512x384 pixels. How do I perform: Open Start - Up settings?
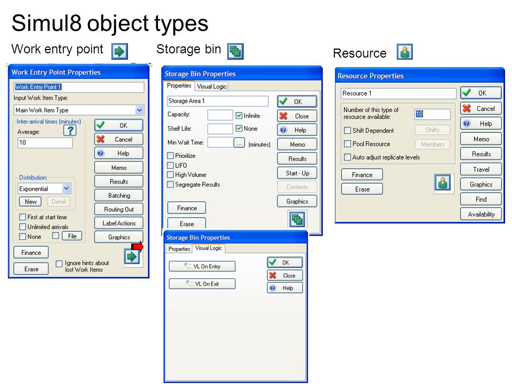click(297, 173)
